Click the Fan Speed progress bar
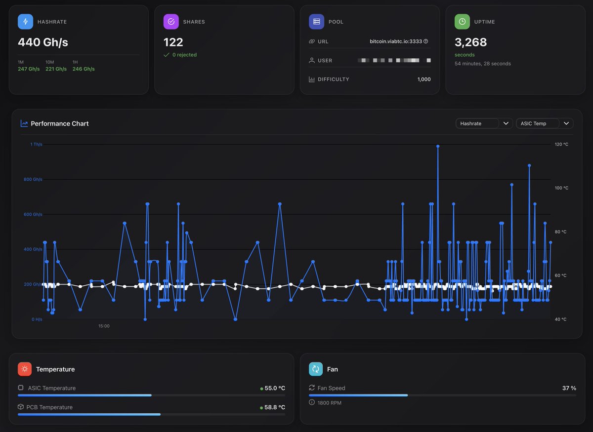This screenshot has width=593, height=432. coord(442,395)
